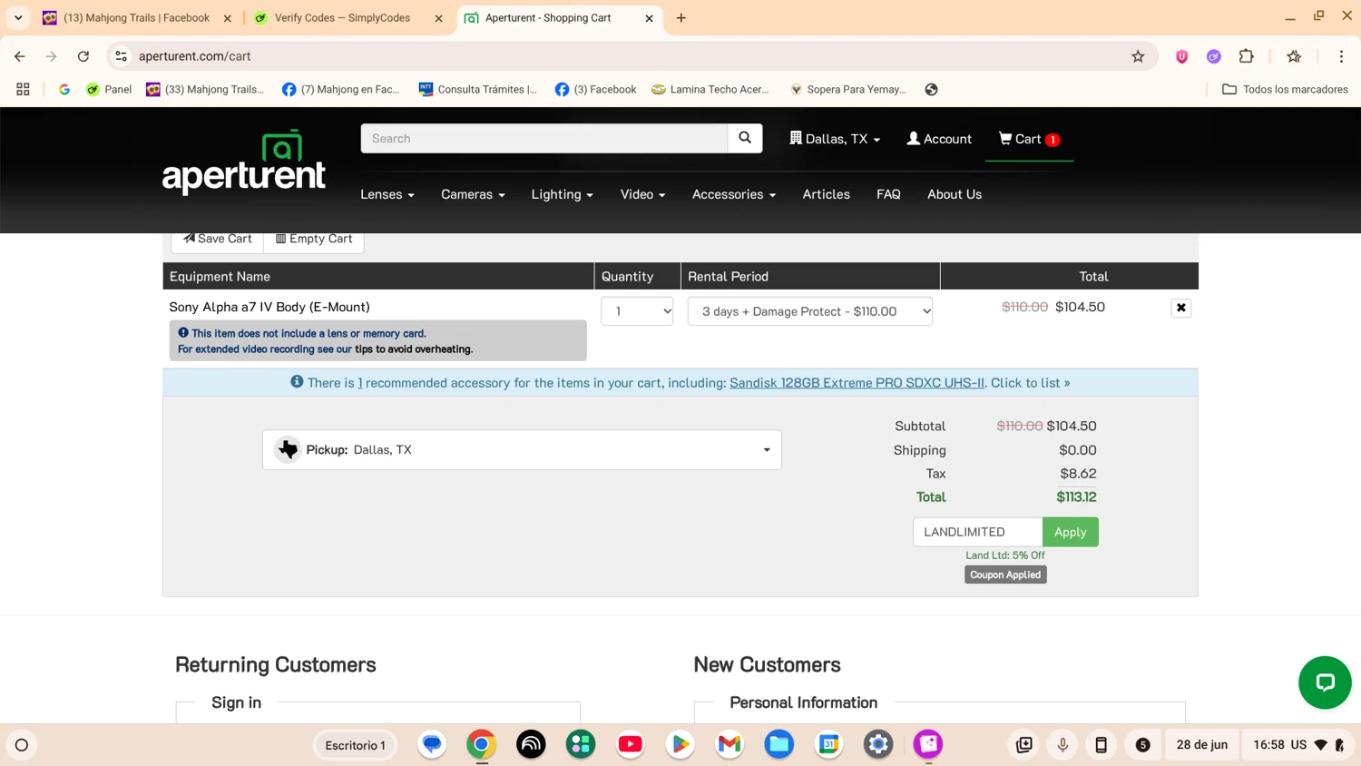The height and width of the screenshot is (766, 1361).
Task: Open a new browser tab
Action: [681, 18]
